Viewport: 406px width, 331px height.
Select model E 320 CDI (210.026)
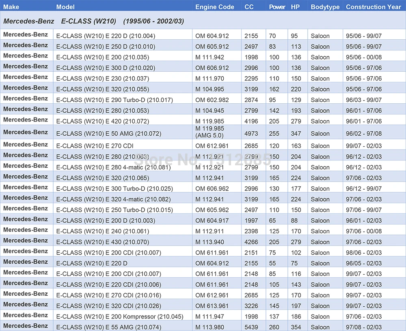(x=109, y=306)
